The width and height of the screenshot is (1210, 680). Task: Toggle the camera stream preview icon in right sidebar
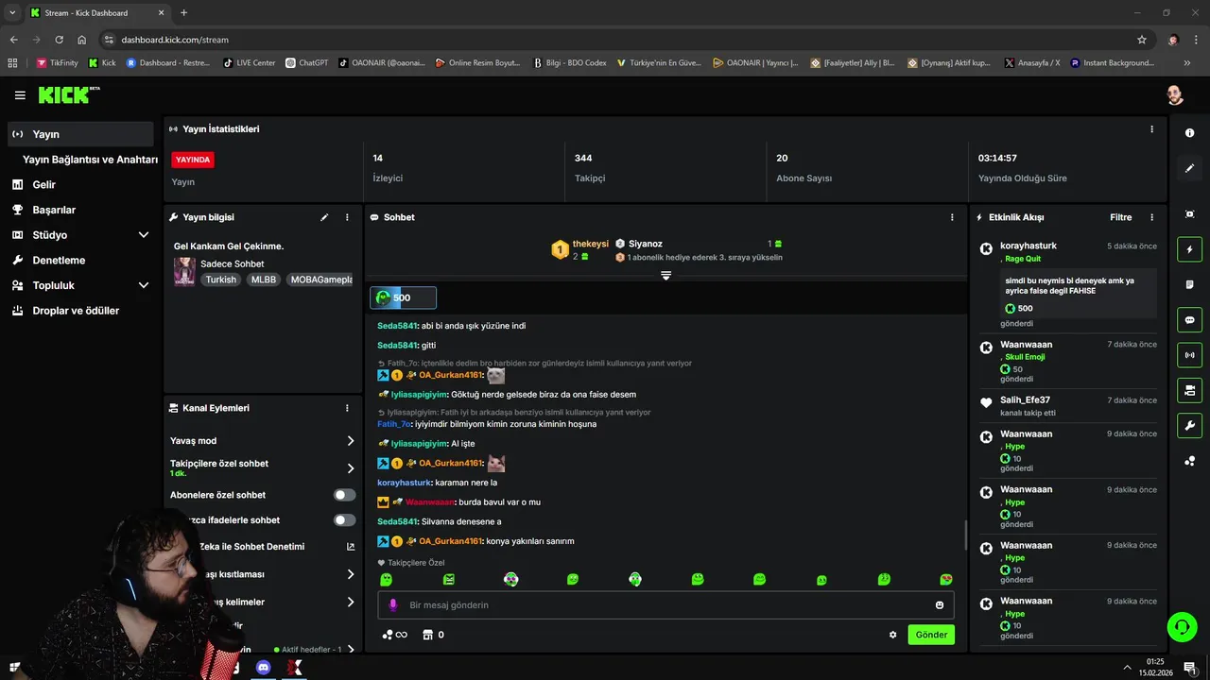[x=1189, y=390]
